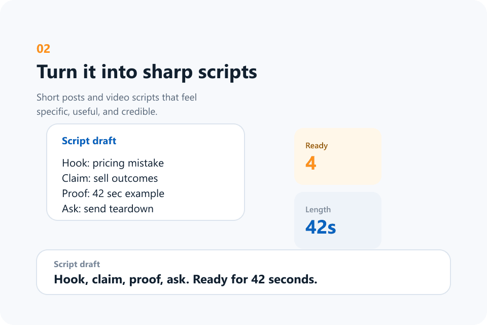Click the phrase Ready for 42 seconds

coord(255,279)
